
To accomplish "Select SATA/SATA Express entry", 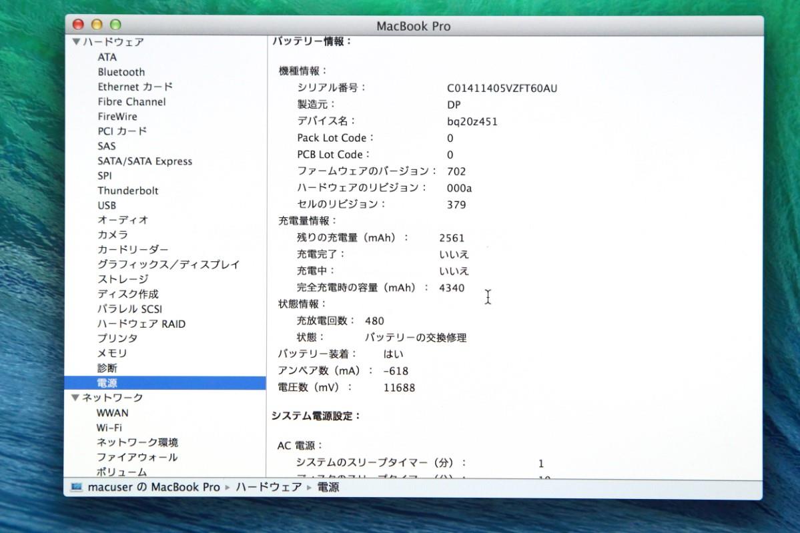I will click(x=145, y=161).
